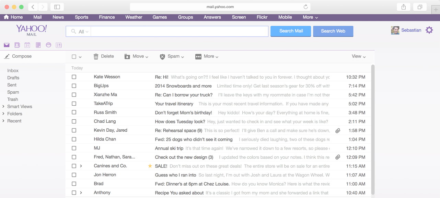
Task: Click the More ellipsis icon in the toolbar
Action: click(x=198, y=56)
